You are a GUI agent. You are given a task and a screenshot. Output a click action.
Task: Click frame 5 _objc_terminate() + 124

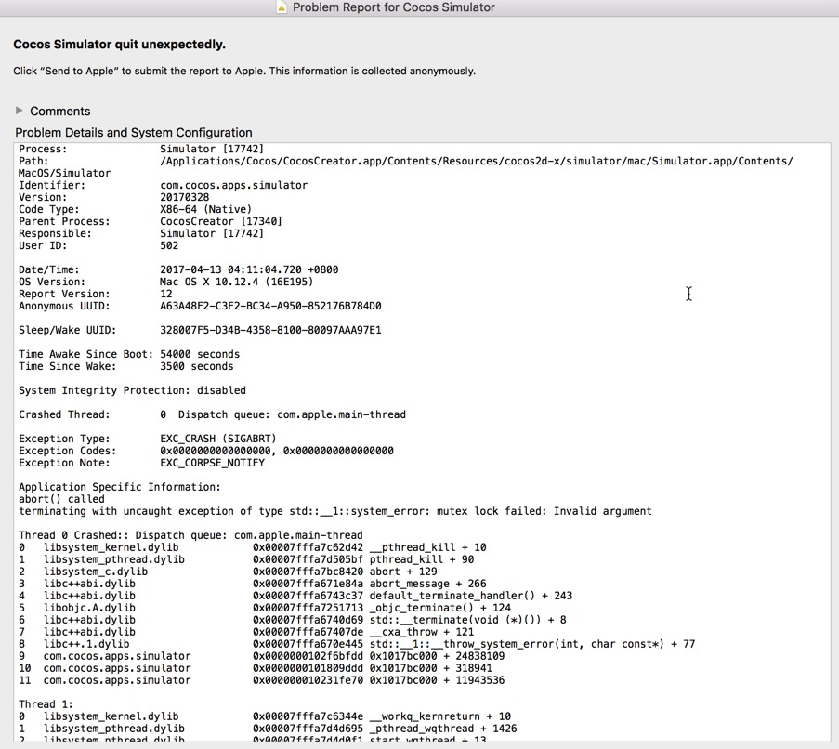[264, 608]
